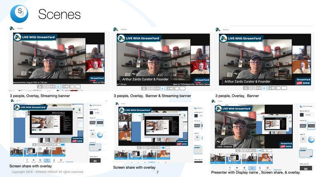Screen dimensions: 316x177
Task: Click Share Screen in Presenter with Display name scene
Action: (x=252, y=169)
